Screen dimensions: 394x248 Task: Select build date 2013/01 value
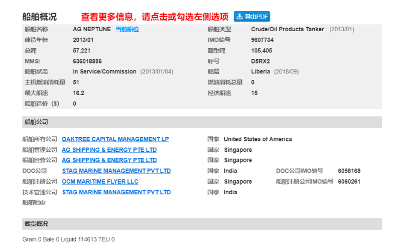[83, 40]
